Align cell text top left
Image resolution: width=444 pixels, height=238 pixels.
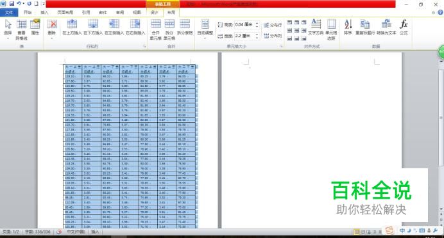pos(289,22)
